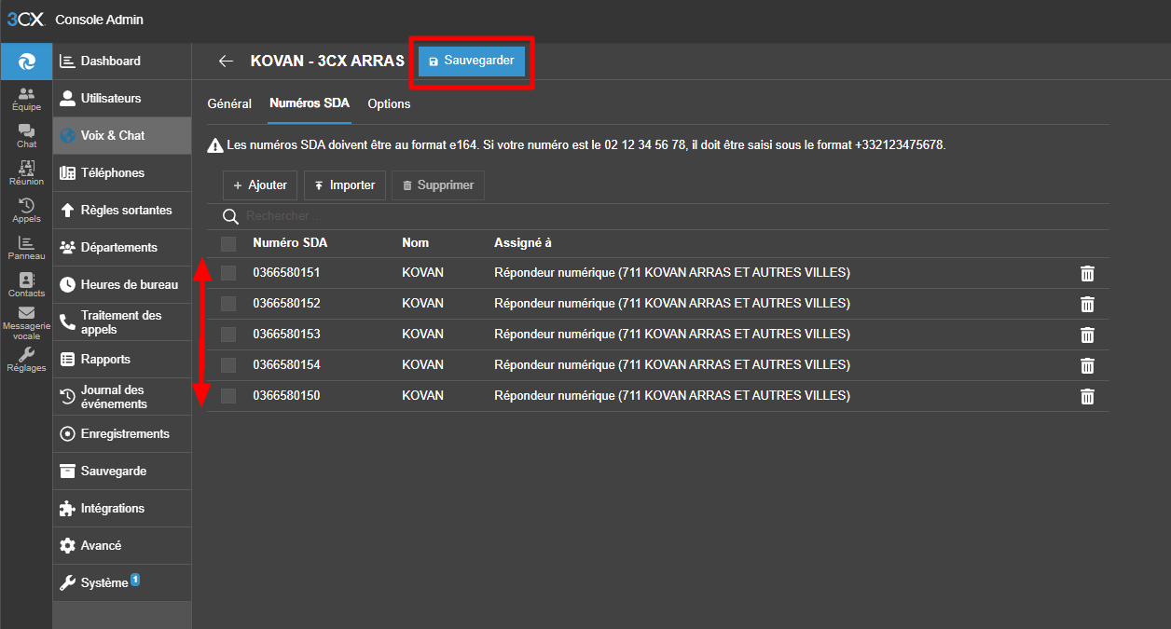
Task: Open Rapports in the admin menu
Action: [x=122, y=360]
